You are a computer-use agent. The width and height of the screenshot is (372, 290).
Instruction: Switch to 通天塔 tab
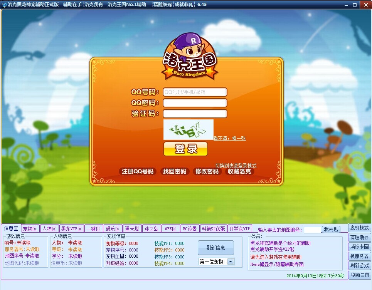pos(132,229)
